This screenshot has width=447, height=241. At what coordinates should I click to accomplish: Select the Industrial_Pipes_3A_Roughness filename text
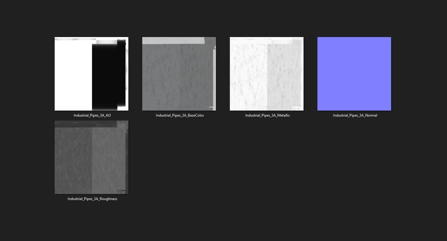tap(92, 199)
